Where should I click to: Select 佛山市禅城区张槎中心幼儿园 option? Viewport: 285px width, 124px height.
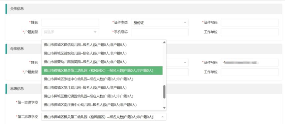102,79
